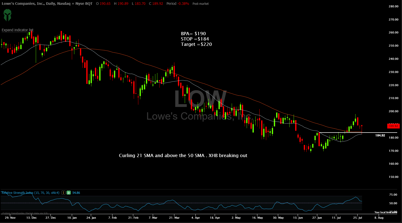
Task: Click the Post-market status label
Action: tap(200, 4)
